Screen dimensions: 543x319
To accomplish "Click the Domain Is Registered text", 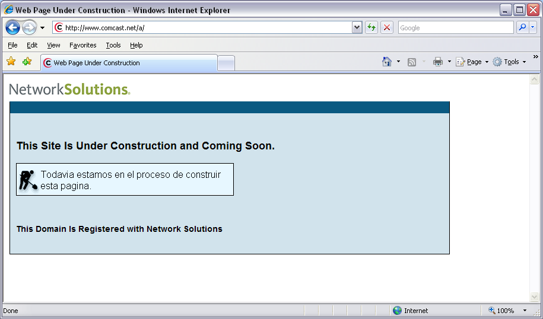I will click(x=119, y=229).
